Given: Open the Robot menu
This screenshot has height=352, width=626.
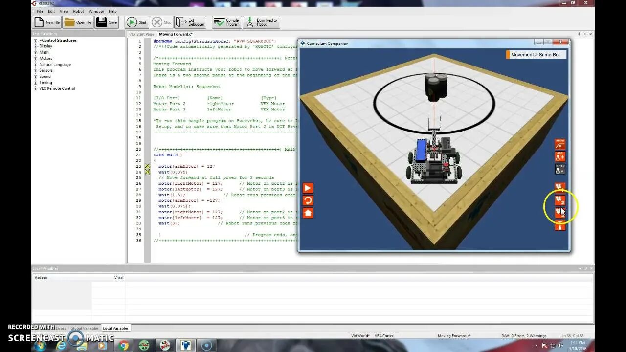Looking at the screenshot, I should coord(78,11).
